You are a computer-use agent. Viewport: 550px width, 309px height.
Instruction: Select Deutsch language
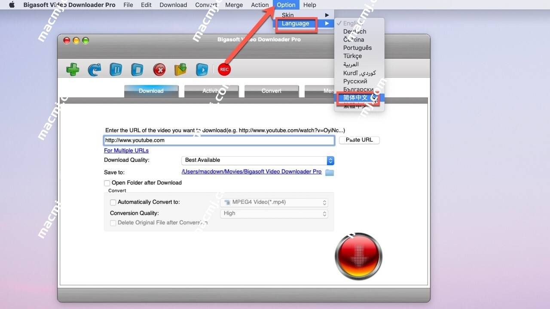click(x=359, y=31)
